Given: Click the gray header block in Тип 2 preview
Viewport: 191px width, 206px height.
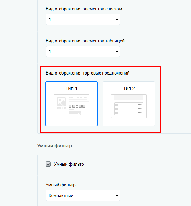Looking at the screenshot, I should [x=129, y=97].
